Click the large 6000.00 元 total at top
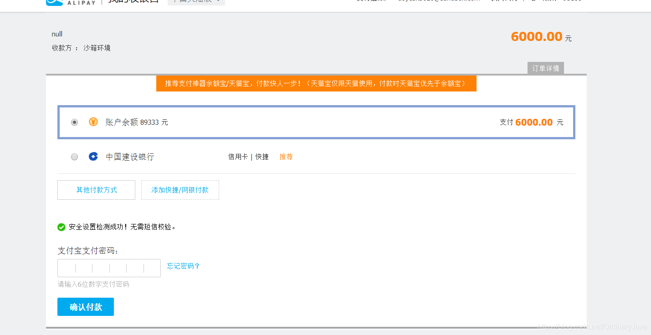 (541, 37)
